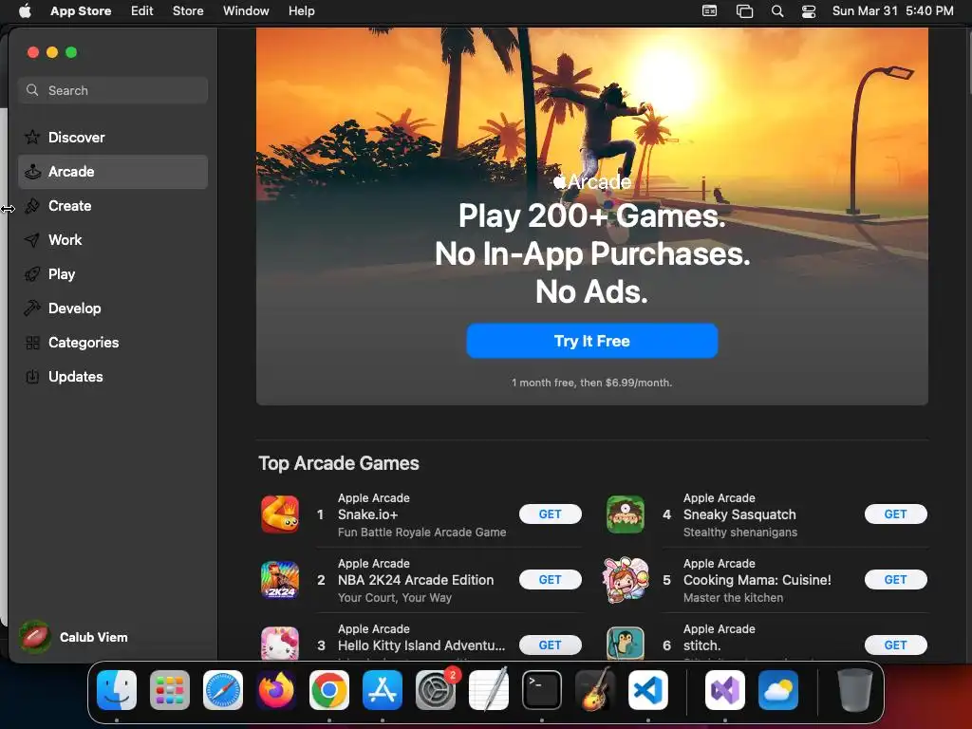Click the Calub Viem account name
The height and width of the screenshot is (729, 972).
94,637
